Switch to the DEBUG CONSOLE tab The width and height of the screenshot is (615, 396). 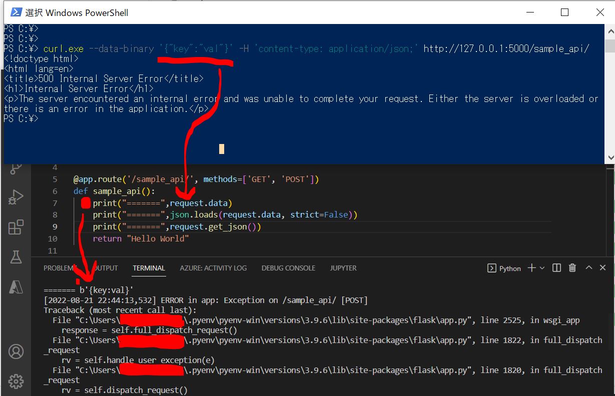[288, 268]
